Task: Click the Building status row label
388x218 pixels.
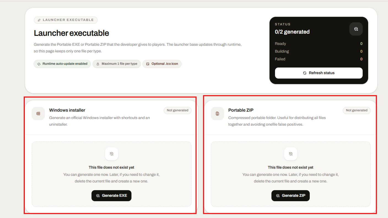Action: point(282,51)
